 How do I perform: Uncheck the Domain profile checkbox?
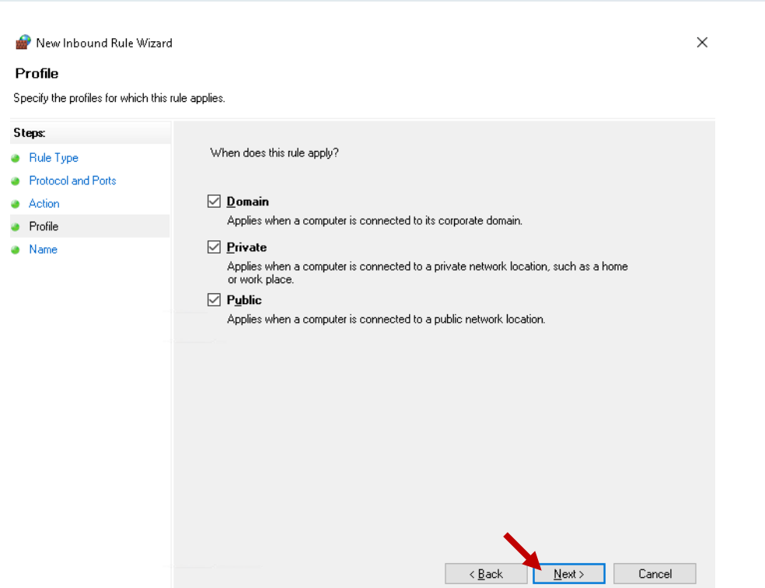click(215, 201)
